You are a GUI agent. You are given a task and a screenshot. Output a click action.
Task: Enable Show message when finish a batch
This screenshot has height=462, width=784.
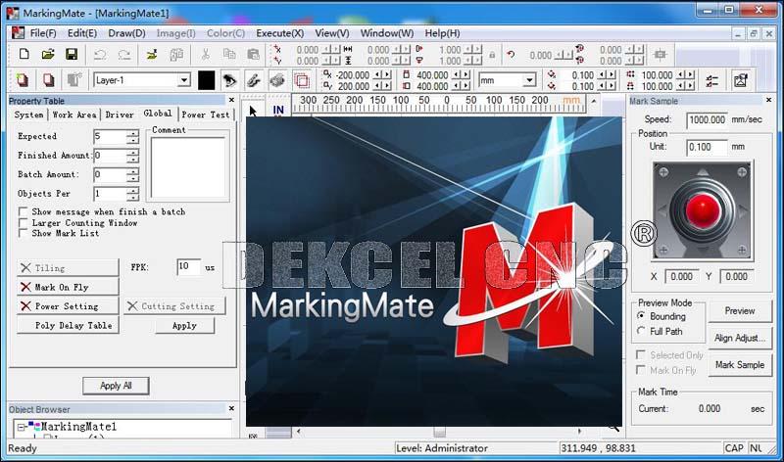pyautogui.click(x=23, y=211)
